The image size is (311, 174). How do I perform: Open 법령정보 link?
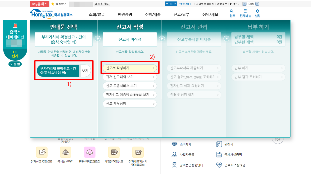222,4
